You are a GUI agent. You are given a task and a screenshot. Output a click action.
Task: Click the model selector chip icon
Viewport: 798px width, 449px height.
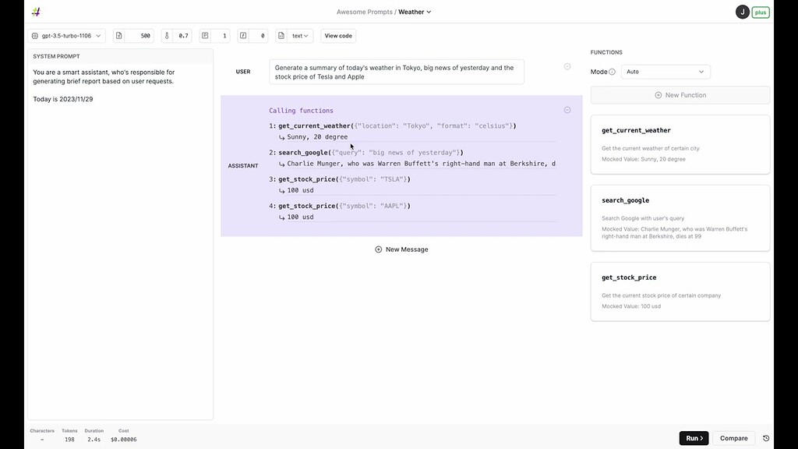(34, 35)
